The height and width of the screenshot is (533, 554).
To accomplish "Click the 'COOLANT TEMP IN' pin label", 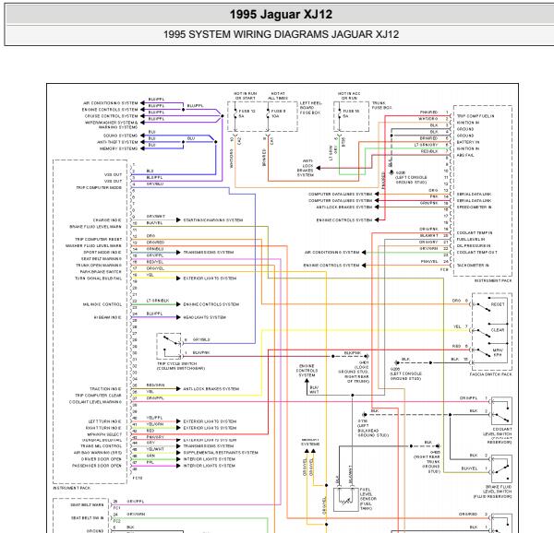I will coord(475,233).
